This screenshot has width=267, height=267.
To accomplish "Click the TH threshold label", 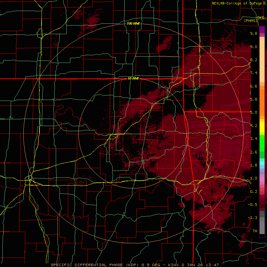I will click(x=255, y=231).
